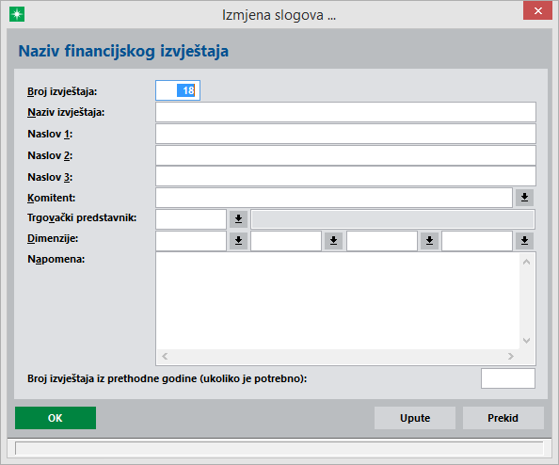
Task: Open the first Dimenzije lookup arrow
Action: (238, 241)
